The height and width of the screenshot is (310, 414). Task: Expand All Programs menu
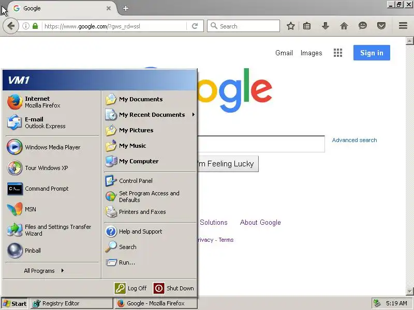click(x=44, y=271)
